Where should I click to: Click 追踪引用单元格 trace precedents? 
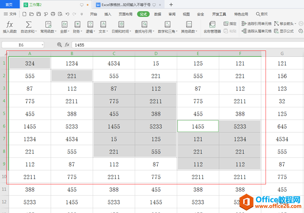click(256, 24)
